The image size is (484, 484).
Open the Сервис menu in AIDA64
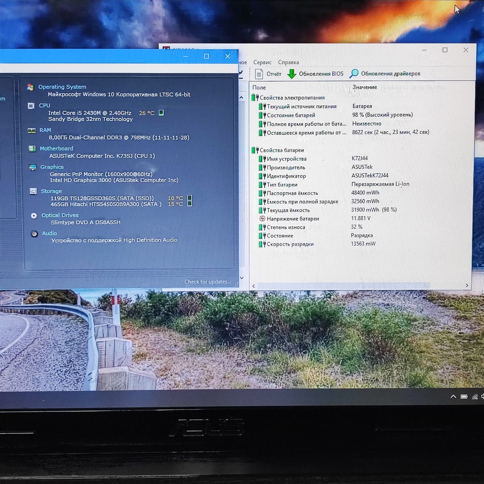coord(262,62)
